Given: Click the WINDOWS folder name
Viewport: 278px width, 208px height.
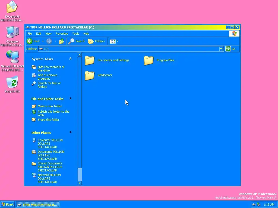Looking at the screenshot, I should click(105, 75).
